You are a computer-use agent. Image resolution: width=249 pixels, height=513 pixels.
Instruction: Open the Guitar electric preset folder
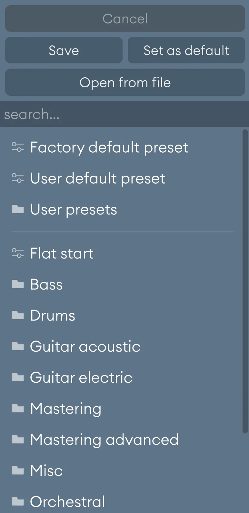[x=81, y=377]
